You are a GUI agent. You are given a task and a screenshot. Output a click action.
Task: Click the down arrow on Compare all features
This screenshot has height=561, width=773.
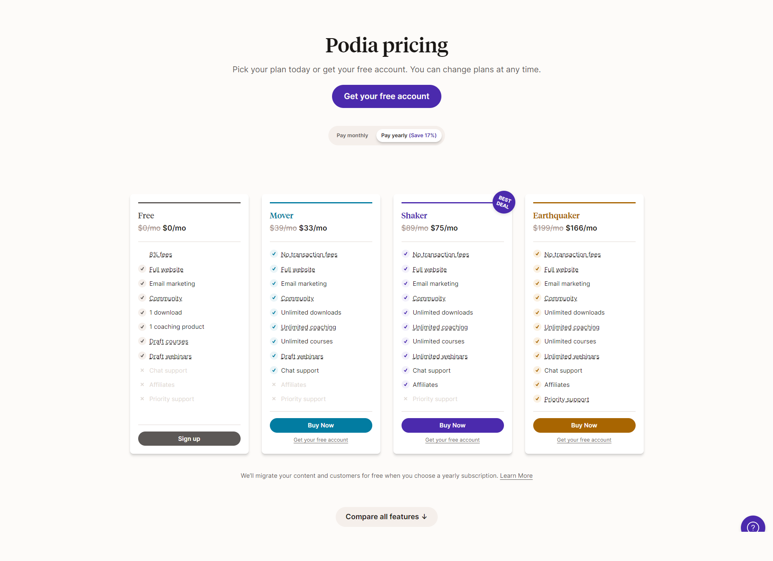[x=425, y=517]
